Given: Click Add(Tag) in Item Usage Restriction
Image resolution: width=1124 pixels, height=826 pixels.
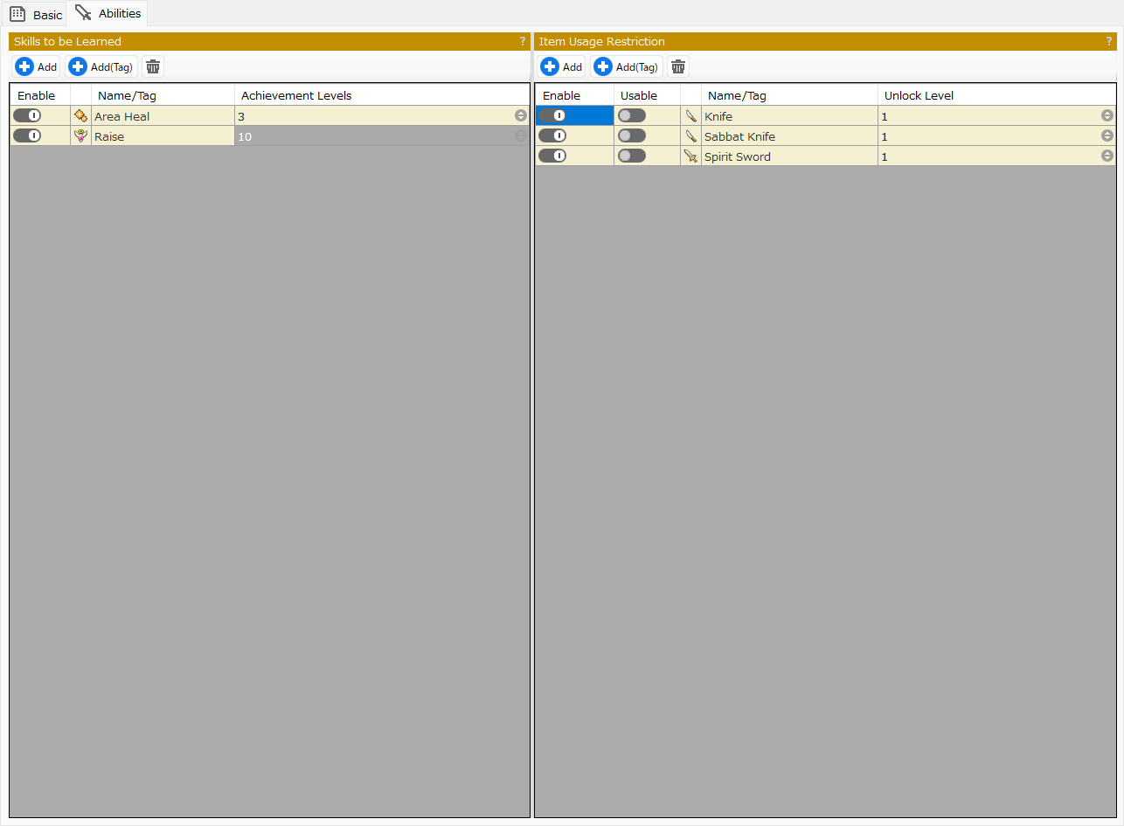Looking at the screenshot, I should (627, 67).
